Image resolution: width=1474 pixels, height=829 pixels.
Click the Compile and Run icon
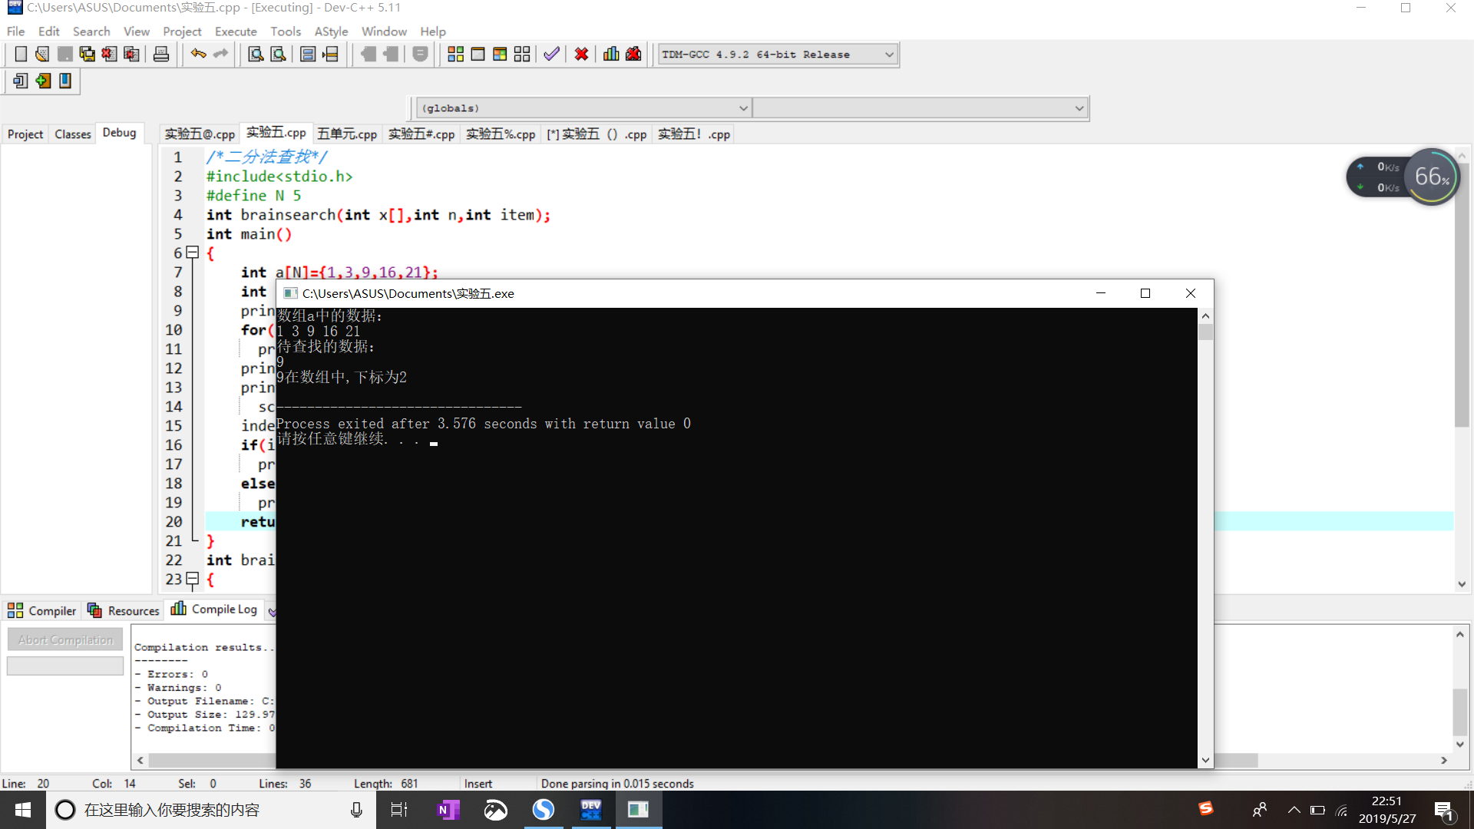pos(500,54)
